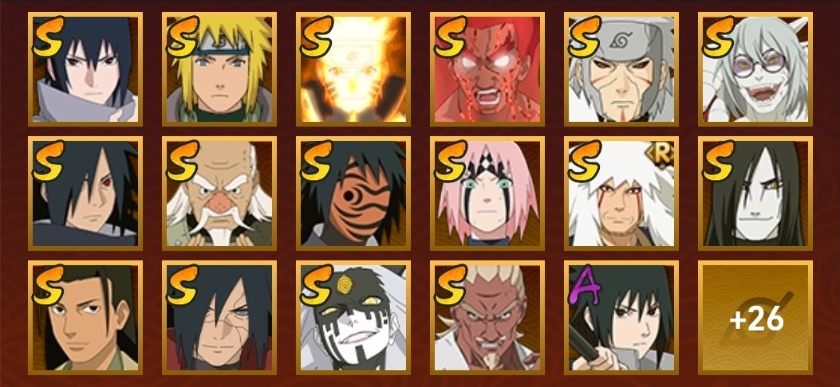Select the wrinkled older man with long black hair
The image size is (840, 387).
pyautogui.click(x=219, y=317)
